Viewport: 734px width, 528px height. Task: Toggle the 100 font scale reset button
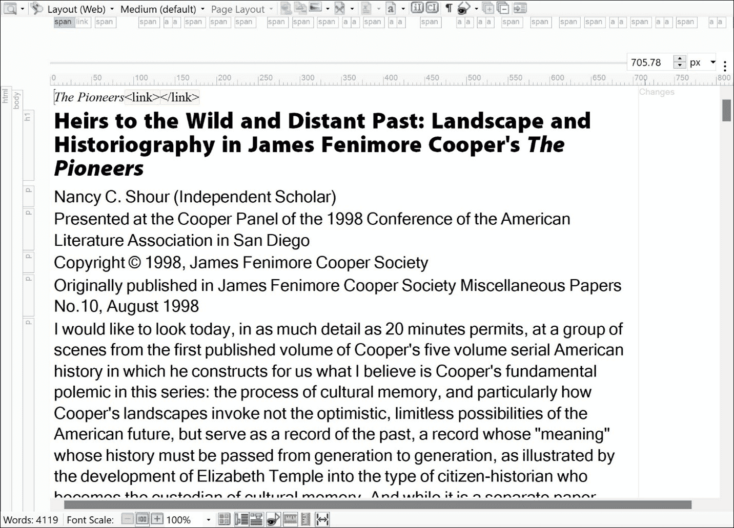(142, 519)
